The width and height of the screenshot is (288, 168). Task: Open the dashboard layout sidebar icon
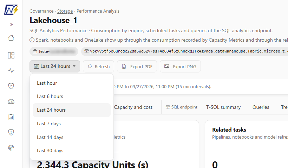pos(11,55)
